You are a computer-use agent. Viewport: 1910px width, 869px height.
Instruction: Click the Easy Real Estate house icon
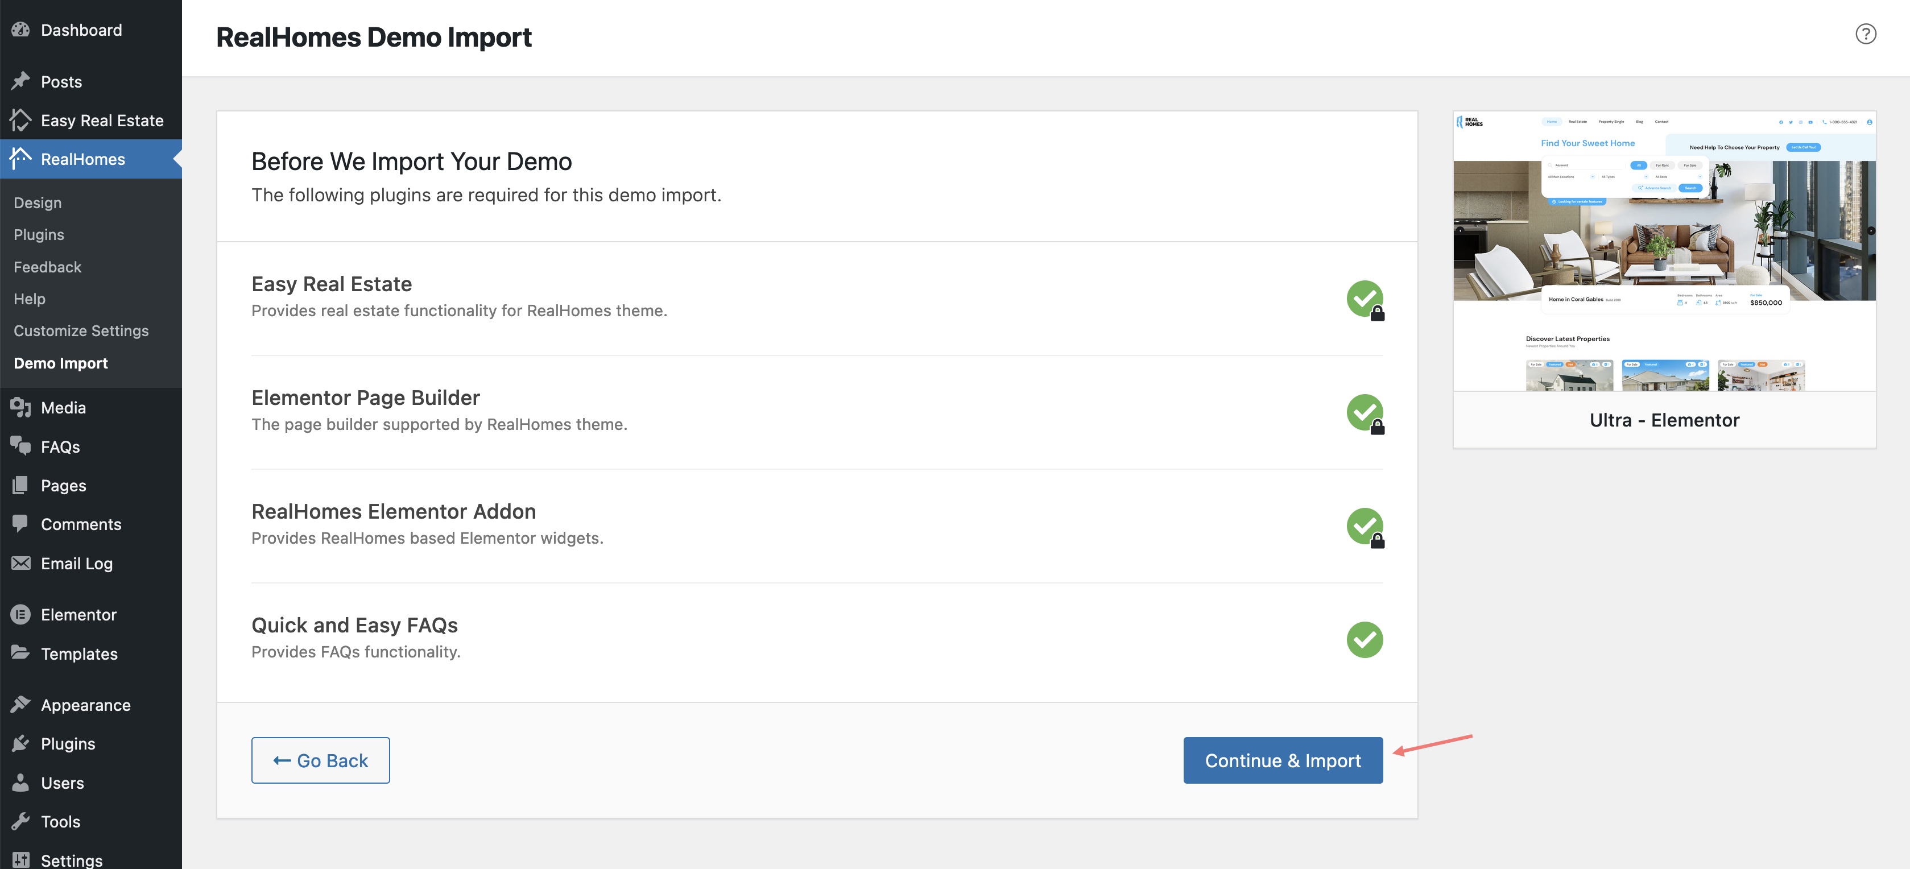pyautogui.click(x=20, y=120)
